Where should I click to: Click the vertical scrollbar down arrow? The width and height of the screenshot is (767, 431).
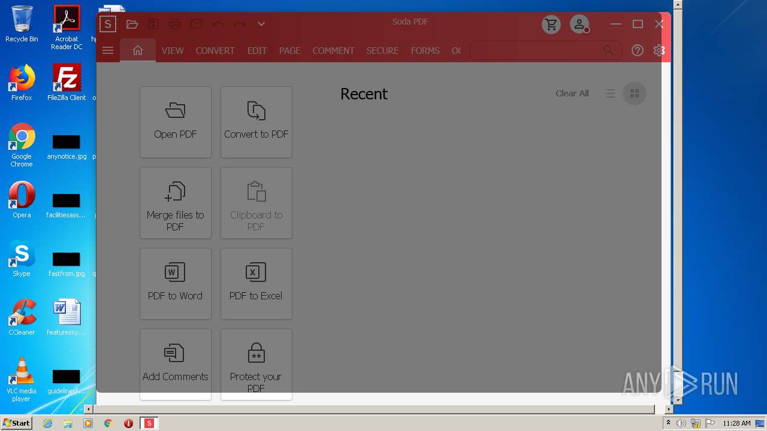[x=678, y=400]
